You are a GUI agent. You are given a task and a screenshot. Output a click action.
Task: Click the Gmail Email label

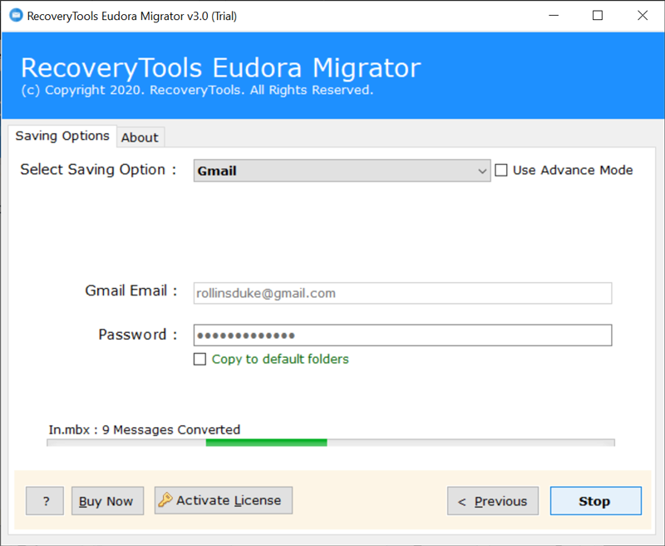coord(131,290)
